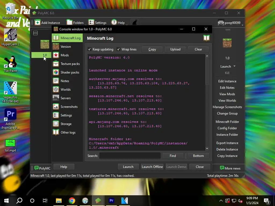Viewport: 275px width, 206px height.
Task: Copy the log with Copy button
Action: [152, 49]
